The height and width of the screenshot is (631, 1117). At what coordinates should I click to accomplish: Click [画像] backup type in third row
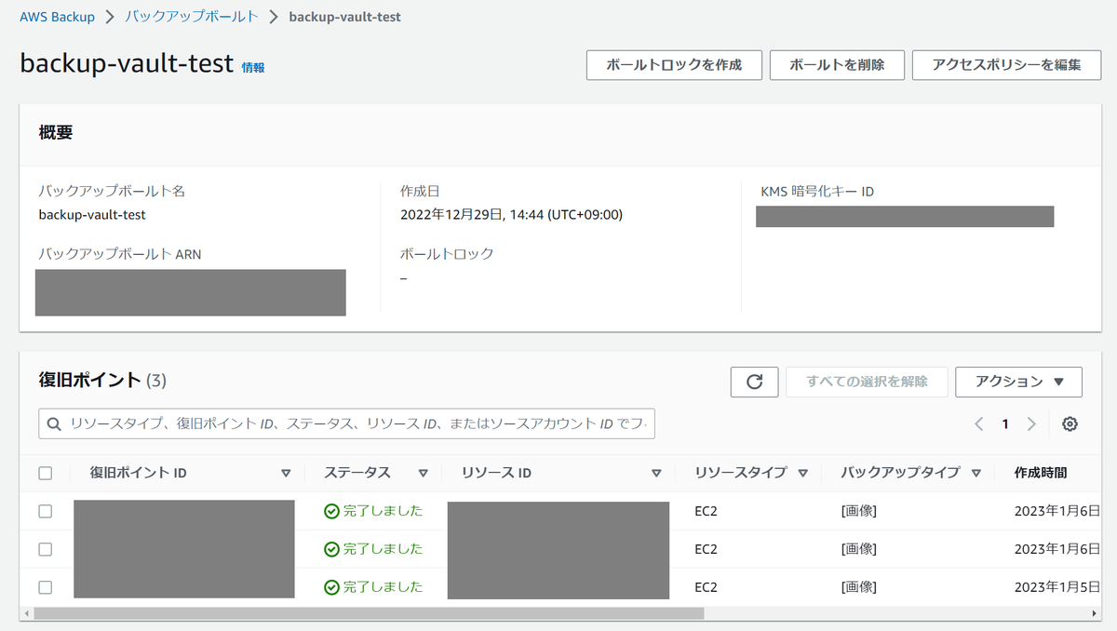pos(859,587)
